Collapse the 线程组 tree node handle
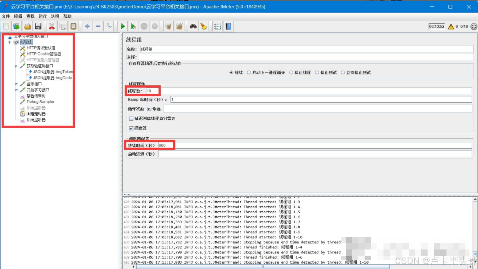 (9, 42)
